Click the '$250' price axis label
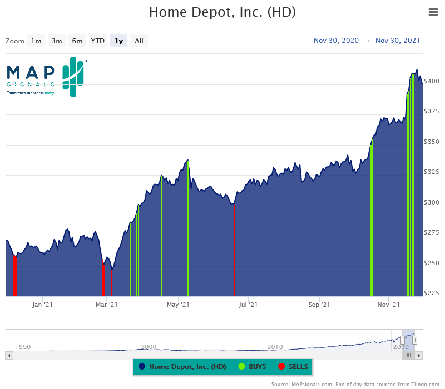 pos(432,263)
